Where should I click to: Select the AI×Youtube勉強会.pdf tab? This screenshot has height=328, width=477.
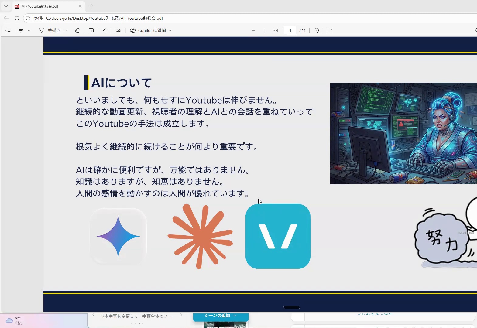(x=49, y=6)
